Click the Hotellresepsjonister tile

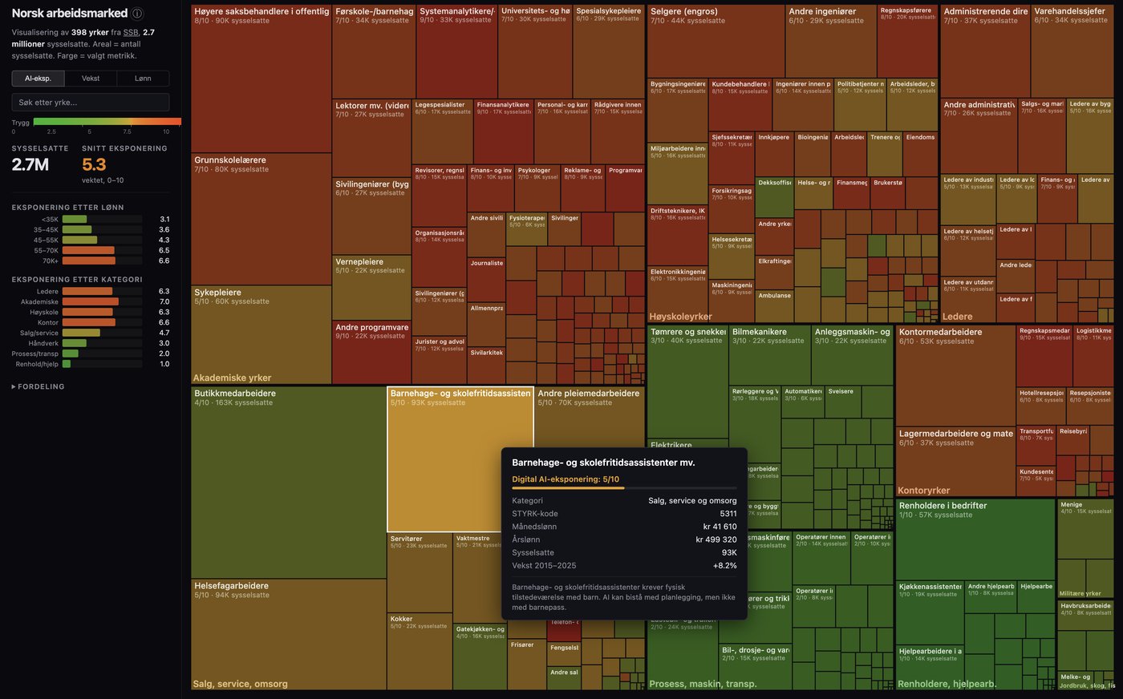1041,406
